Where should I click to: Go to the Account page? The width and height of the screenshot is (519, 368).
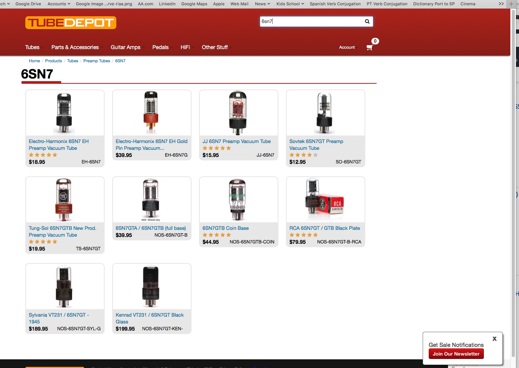(347, 47)
